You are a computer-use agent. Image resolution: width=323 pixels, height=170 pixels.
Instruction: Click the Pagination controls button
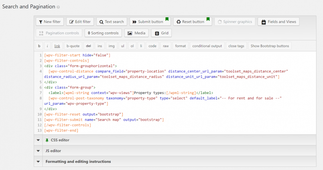click(59, 33)
